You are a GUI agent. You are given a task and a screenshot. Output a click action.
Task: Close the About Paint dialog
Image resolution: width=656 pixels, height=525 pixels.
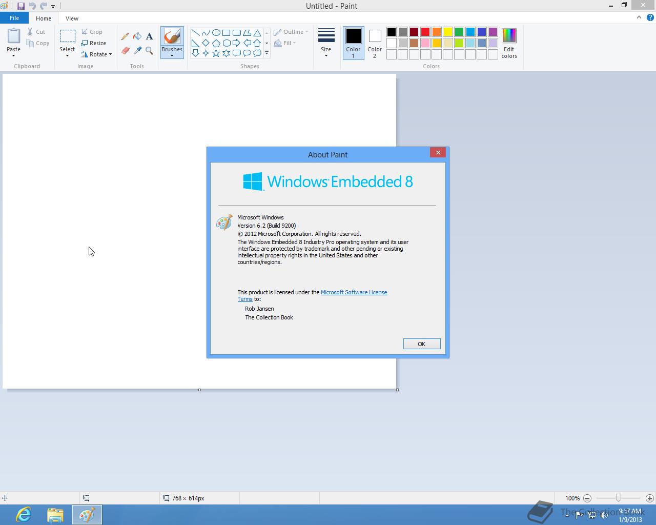438,152
